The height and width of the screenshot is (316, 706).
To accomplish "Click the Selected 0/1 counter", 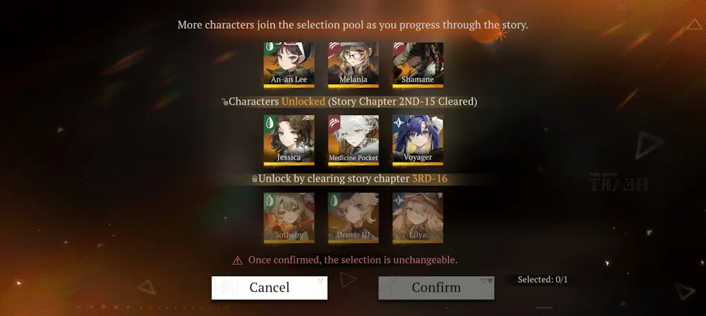I will 543,280.
